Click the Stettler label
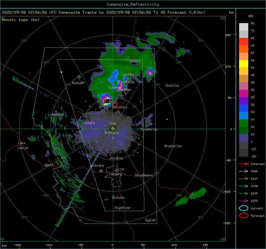266x249 pixels. coord(172,86)
